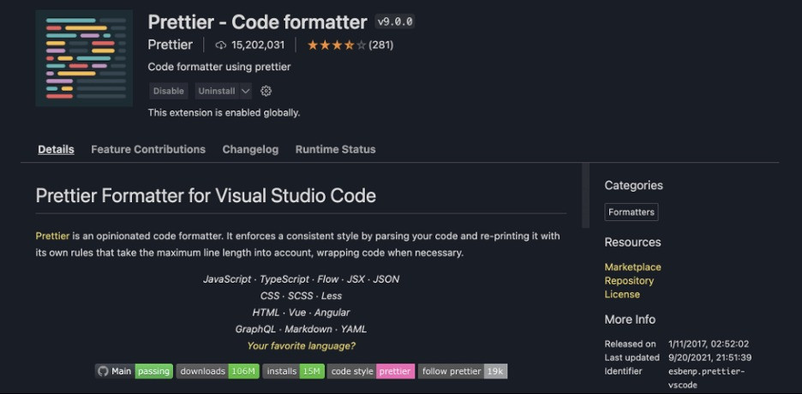
Task: Click the 'CSS · SCSS · Less' line
Action: [x=301, y=295]
